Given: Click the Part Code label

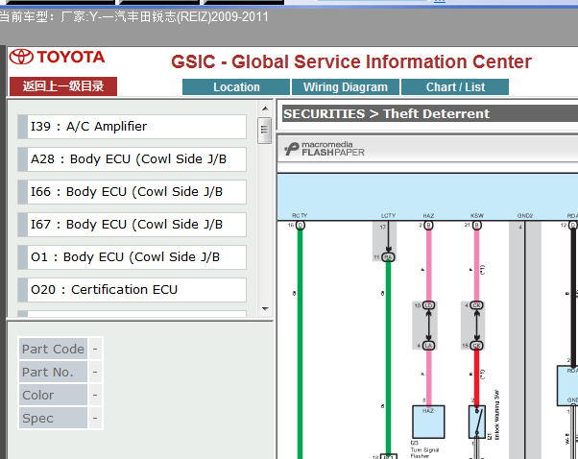Looking at the screenshot, I should coord(53,349).
